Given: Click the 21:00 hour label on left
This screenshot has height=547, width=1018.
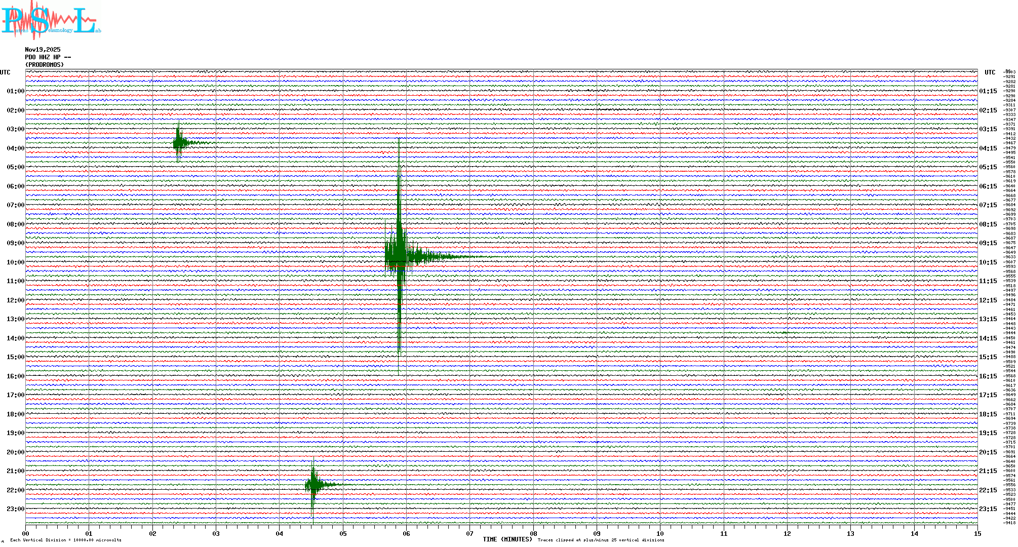Looking at the screenshot, I should [x=15, y=471].
